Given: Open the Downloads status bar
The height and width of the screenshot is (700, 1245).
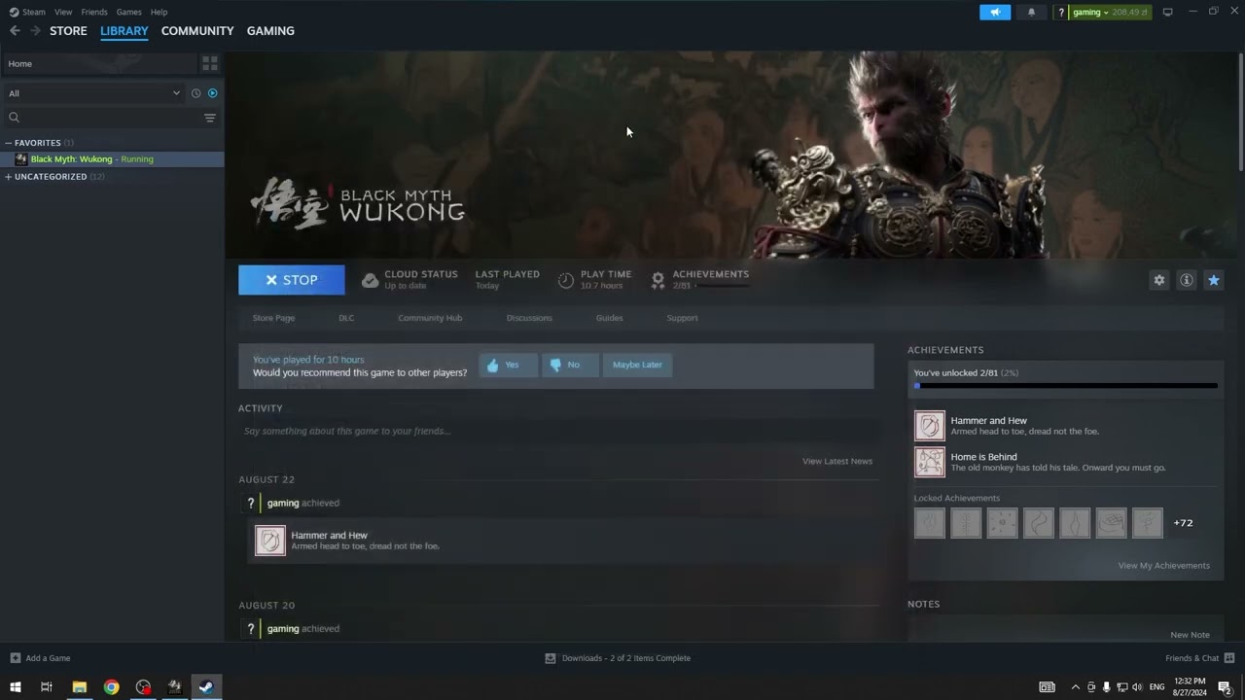Looking at the screenshot, I should (x=617, y=658).
